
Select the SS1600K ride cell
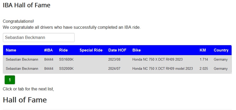[66, 60]
